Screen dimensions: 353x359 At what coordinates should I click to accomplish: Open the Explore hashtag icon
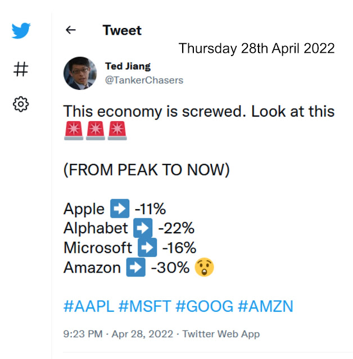[x=21, y=70]
